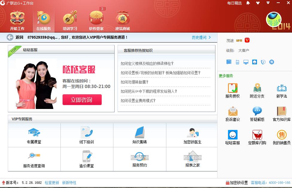Open the 建筑商城 lucky bag tab
The image size is (292, 188).
pyautogui.click(x=123, y=20)
